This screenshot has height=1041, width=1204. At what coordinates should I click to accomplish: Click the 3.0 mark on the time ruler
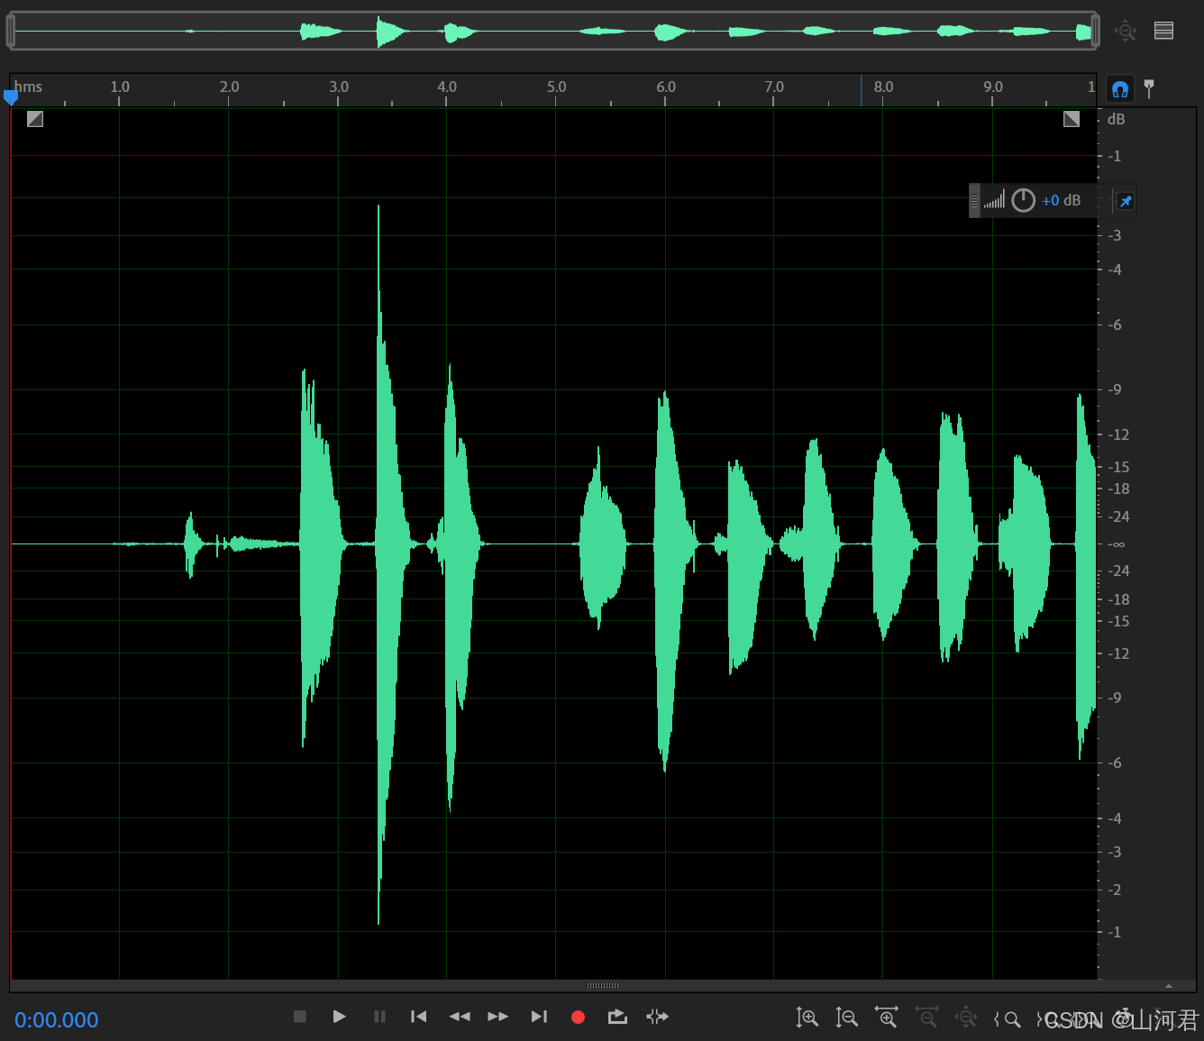tap(339, 87)
